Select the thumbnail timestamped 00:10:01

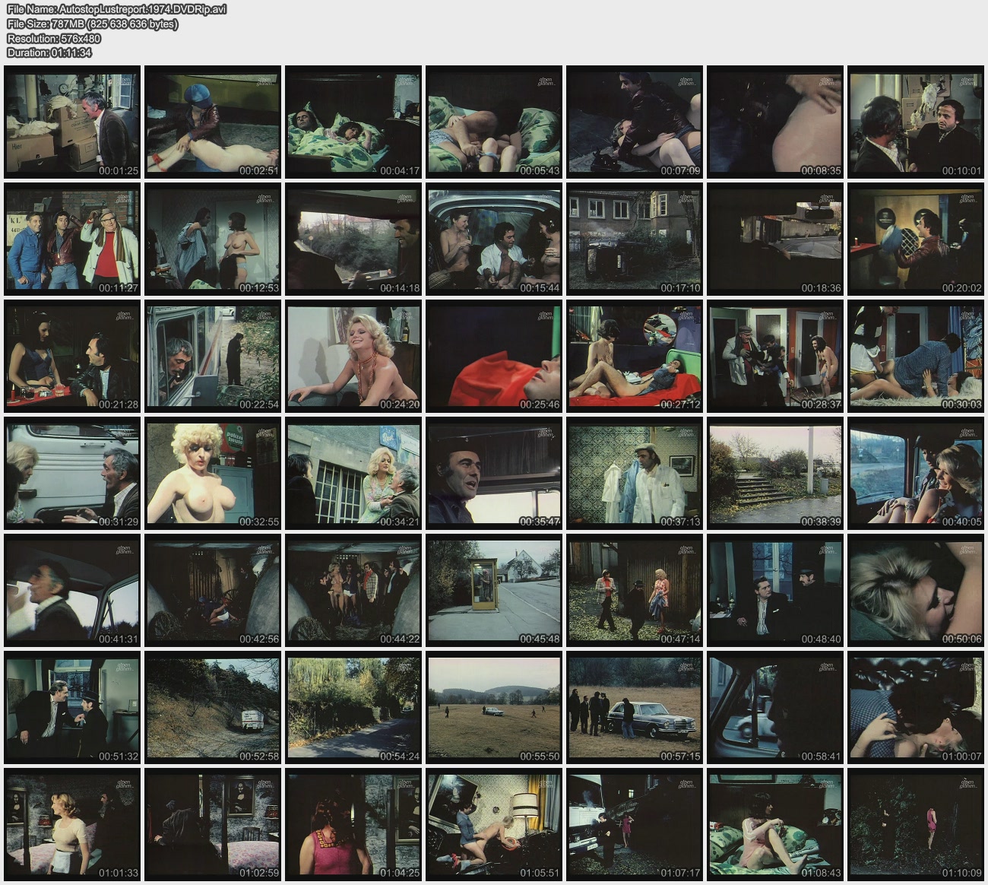coord(916,122)
